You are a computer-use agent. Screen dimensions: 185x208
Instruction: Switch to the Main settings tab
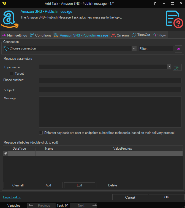pyautogui.click(x=14, y=35)
